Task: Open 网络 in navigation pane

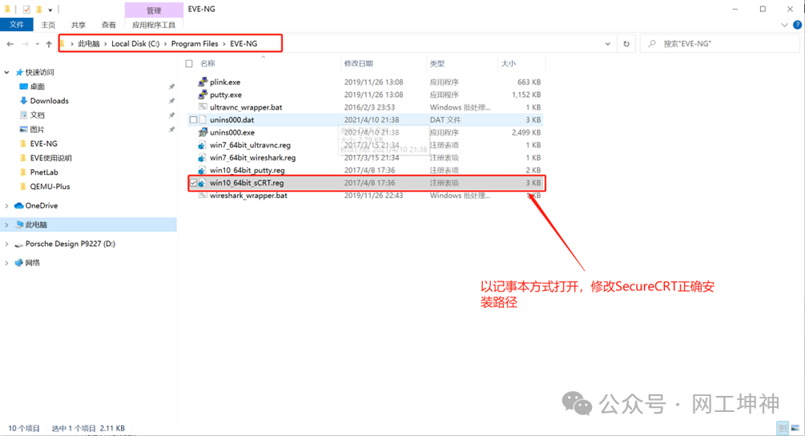Action: click(x=32, y=262)
